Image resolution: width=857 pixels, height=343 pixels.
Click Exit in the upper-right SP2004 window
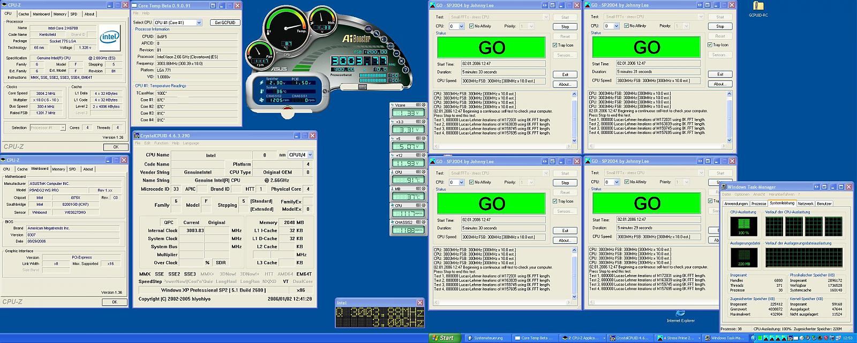720,74
